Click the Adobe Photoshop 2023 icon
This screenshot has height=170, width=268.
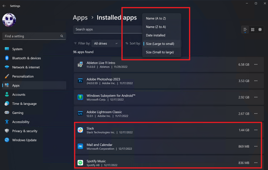pos(80,81)
